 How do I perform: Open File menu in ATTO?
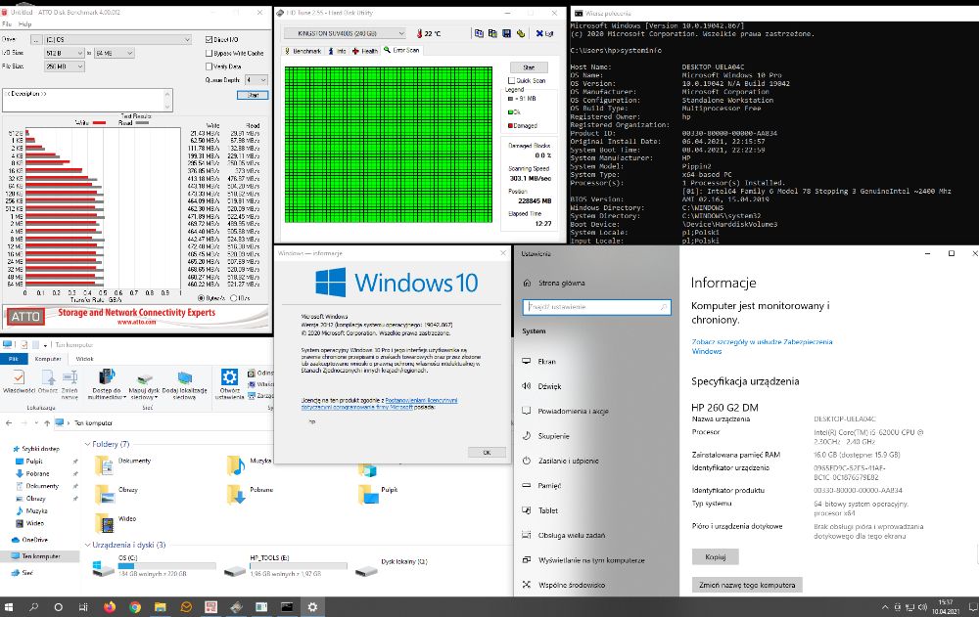(x=7, y=23)
